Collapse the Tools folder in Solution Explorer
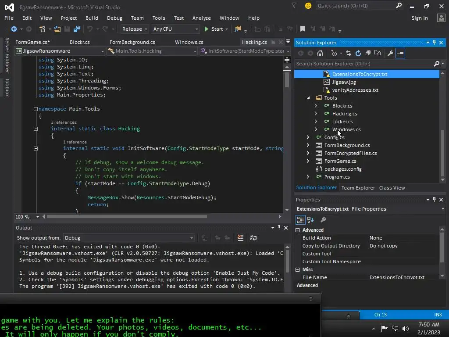The height and width of the screenshot is (337, 449). (308, 98)
